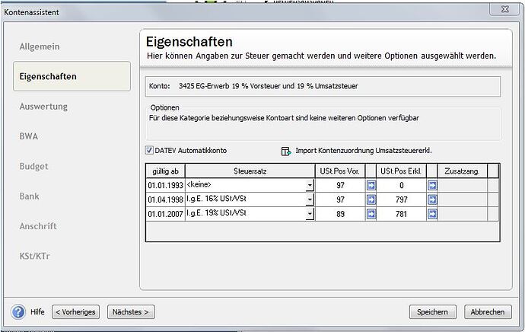Click USt.Pos Vor. value 89
525x332 pixels.
pos(340,214)
